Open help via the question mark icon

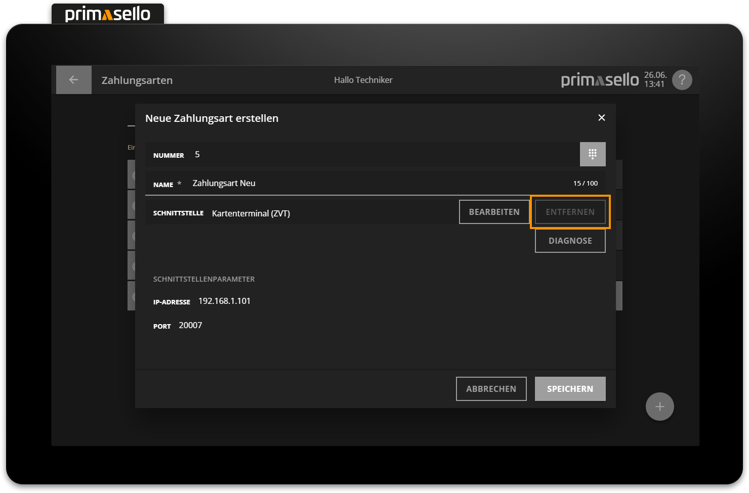[682, 80]
